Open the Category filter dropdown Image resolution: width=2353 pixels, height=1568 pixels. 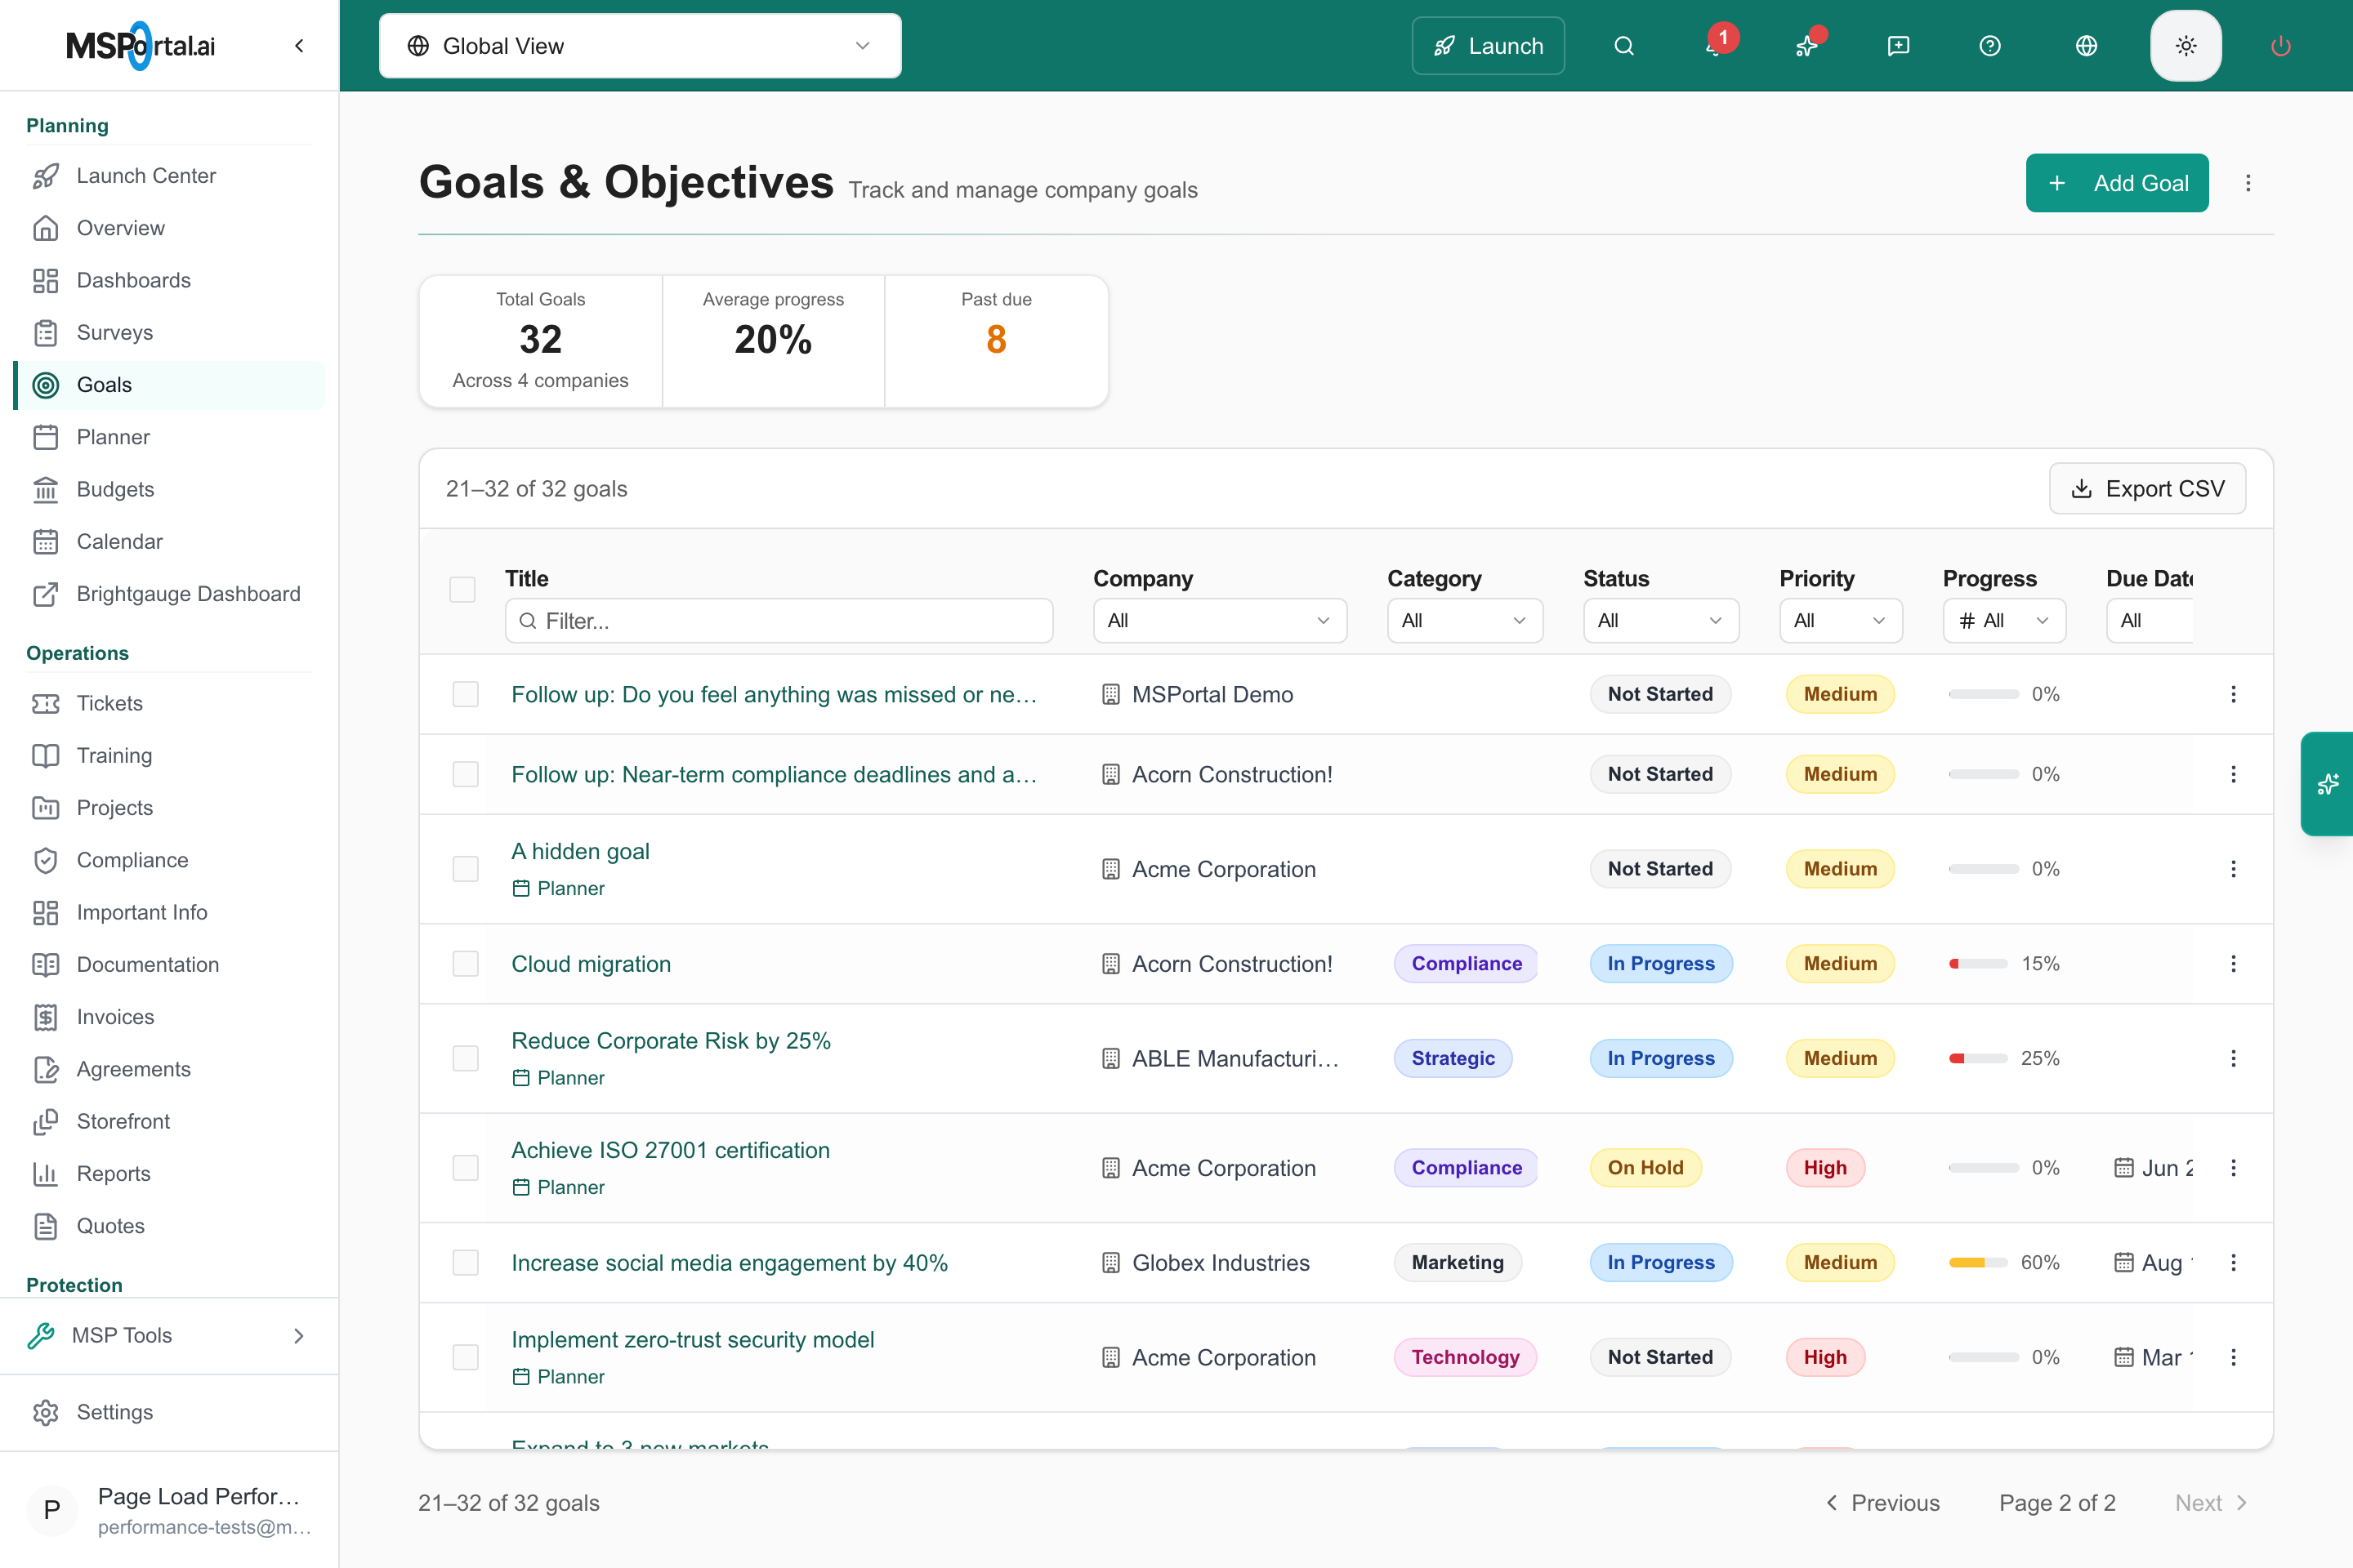click(1465, 620)
